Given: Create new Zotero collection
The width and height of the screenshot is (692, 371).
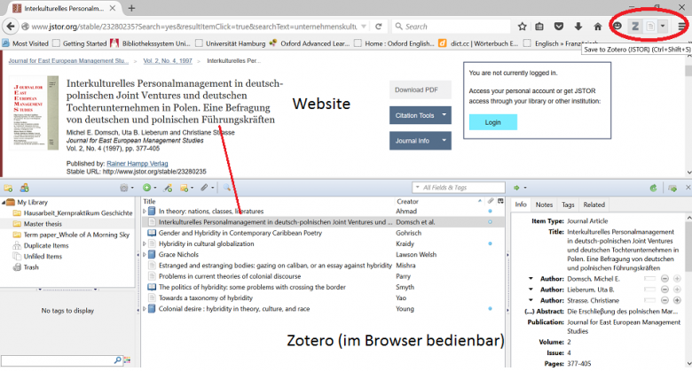Looking at the screenshot, I should 8,188.
